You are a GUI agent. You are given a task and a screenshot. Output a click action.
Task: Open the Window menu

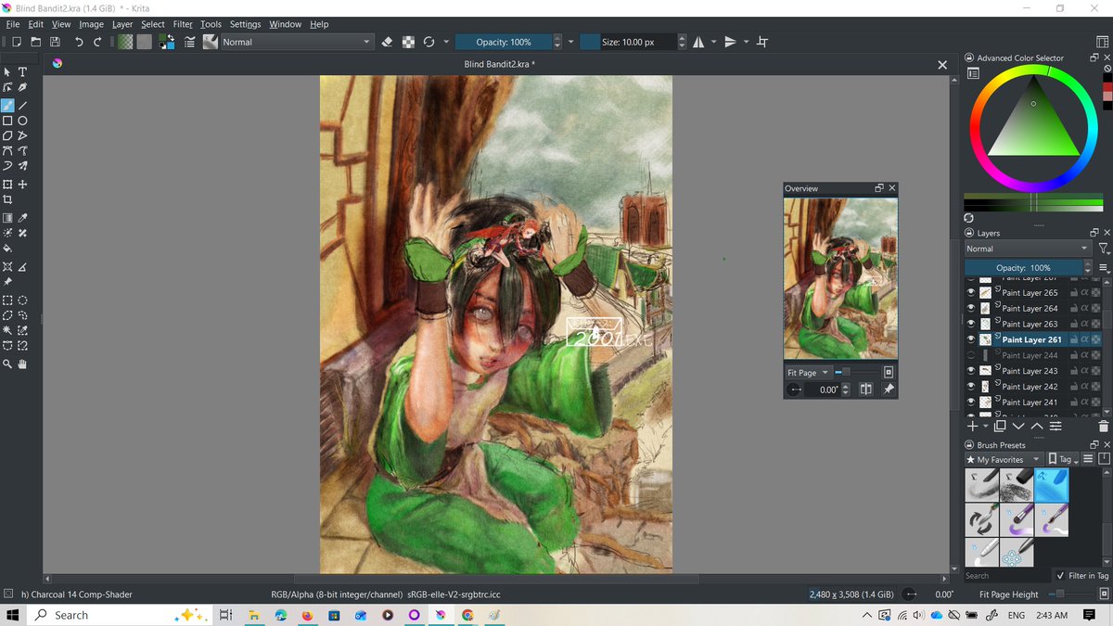(x=285, y=24)
